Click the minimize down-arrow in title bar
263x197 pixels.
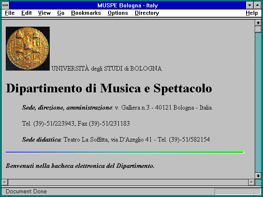coord(249,5)
